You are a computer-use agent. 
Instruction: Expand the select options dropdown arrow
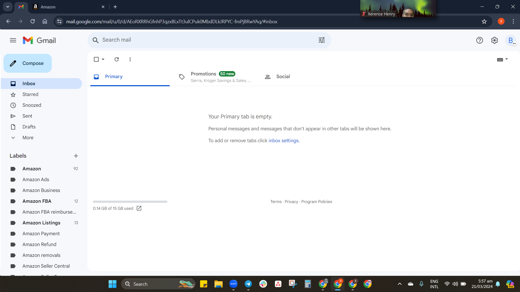click(x=103, y=59)
